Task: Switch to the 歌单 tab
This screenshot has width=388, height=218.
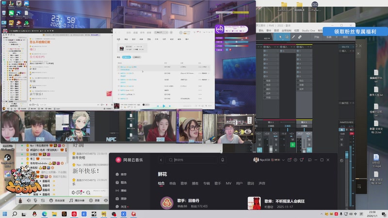Action: tap(184, 184)
